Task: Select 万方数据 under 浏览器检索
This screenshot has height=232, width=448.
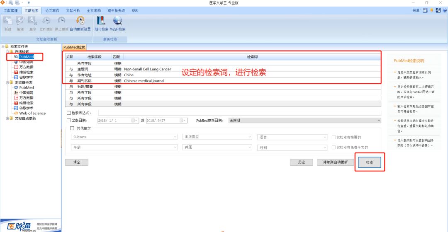Action: 26,98
